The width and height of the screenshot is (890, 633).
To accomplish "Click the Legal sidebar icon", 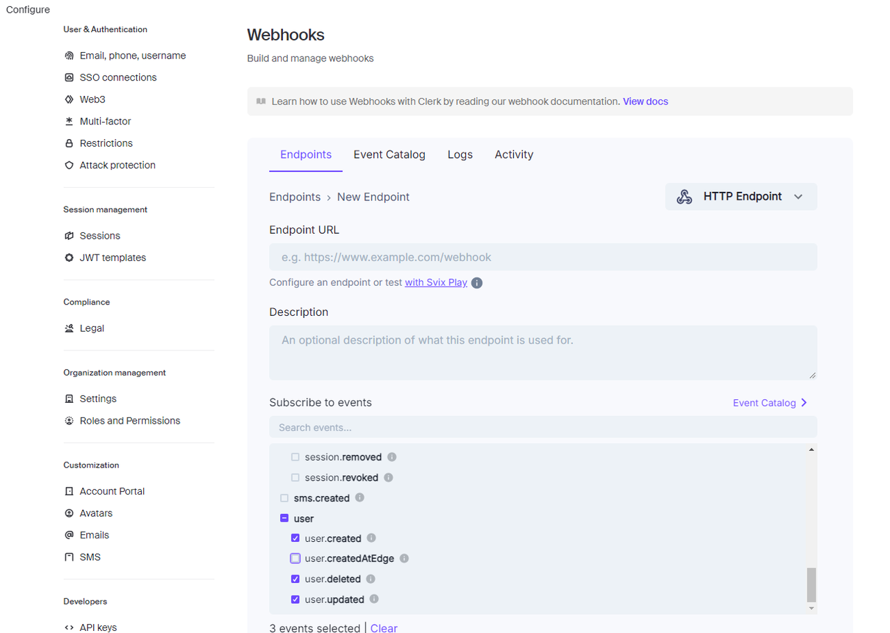I will 69,328.
